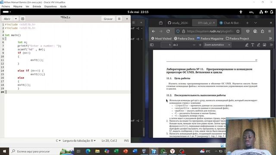Open Firefox application menu
Image resolution: width=276 pixels, height=155 pixels.
(x=270, y=31)
